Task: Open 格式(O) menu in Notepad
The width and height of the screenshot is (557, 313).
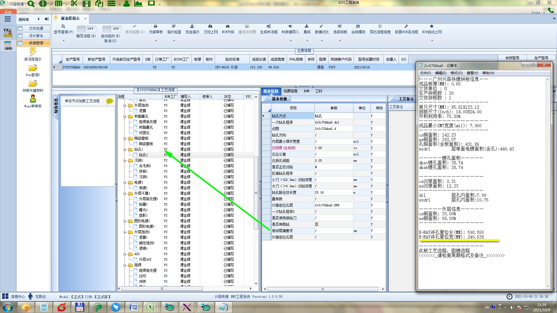Action: click(x=456, y=73)
